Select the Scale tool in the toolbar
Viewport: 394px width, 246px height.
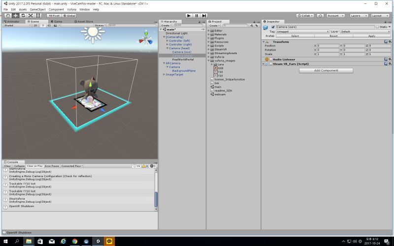(x=31, y=16)
